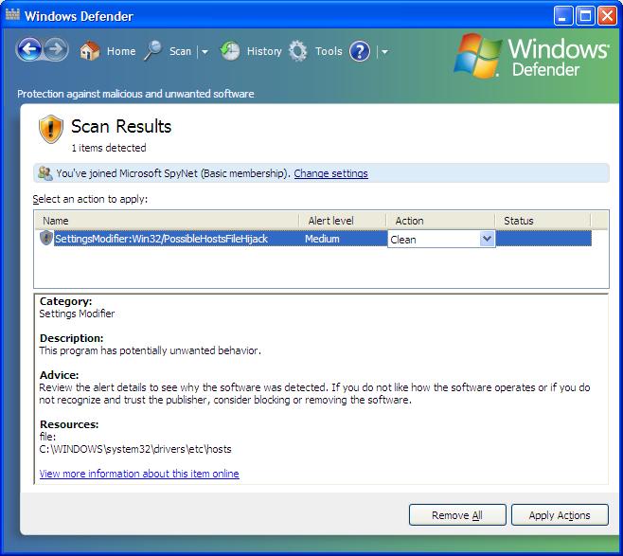Sort by the Alert level column header
This screenshot has width=623, height=556.
click(x=343, y=221)
